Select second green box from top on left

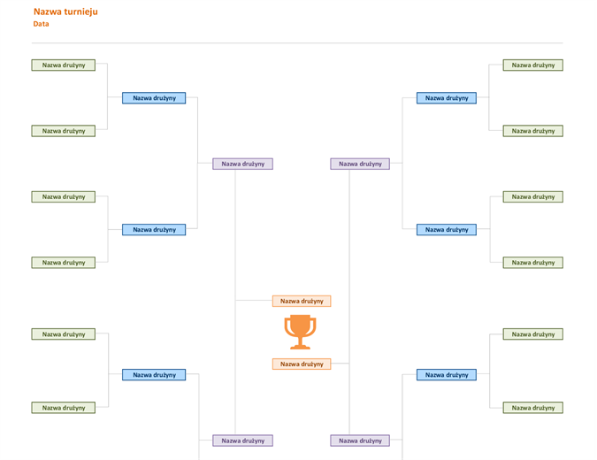(x=63, y=131)
